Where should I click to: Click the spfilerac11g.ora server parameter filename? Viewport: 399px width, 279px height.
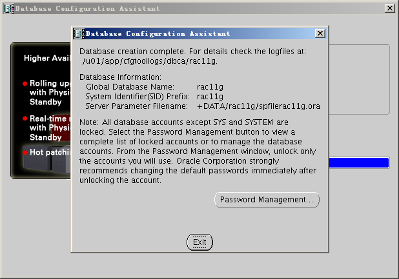point(258,106)
